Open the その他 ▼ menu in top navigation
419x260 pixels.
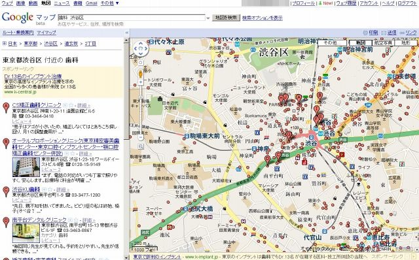click(x=109, y=3)
